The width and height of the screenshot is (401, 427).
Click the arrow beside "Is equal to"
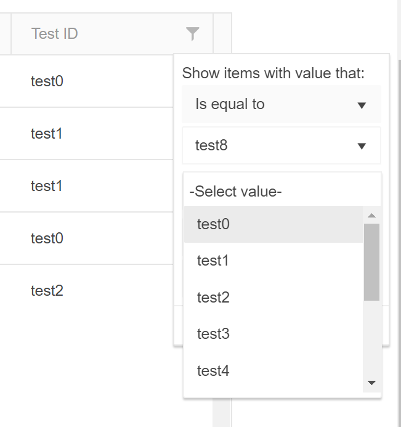coord(362,105)
